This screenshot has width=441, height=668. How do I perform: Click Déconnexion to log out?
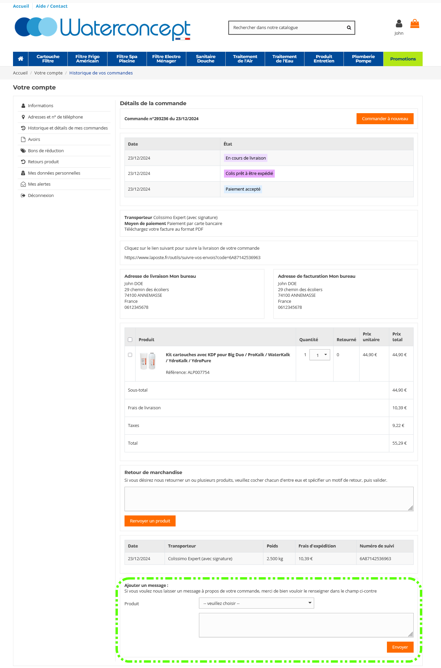click(41, 196)
